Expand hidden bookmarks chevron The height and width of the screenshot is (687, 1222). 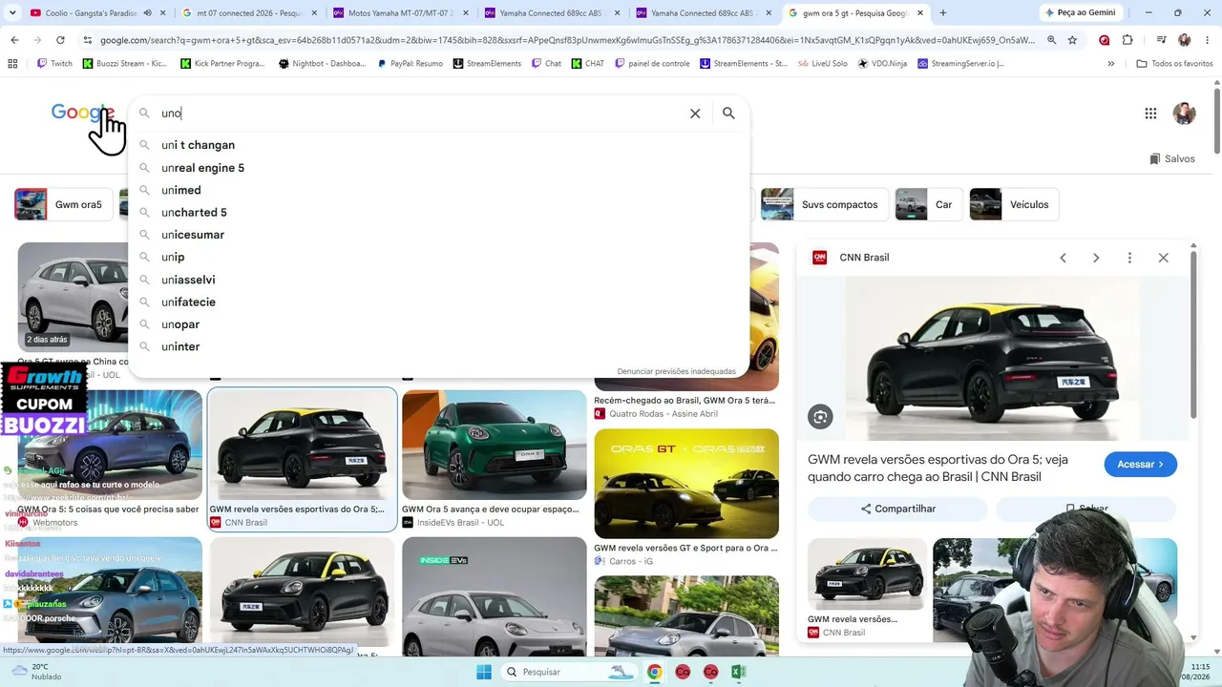(x=1110, y=64)
